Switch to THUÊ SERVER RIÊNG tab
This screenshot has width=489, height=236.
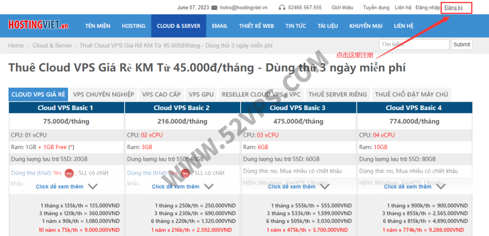[338, 94]
